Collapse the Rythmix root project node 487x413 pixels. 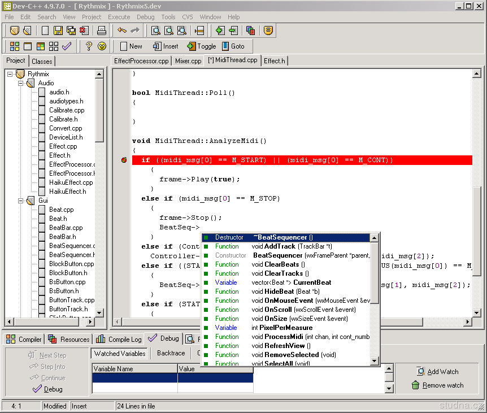tap(10, 74)
